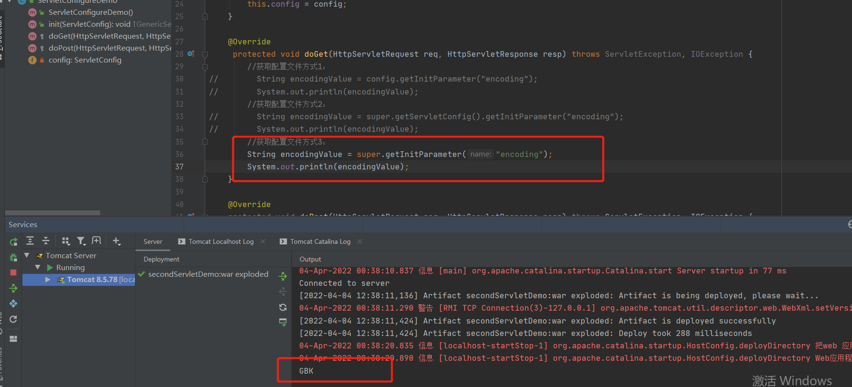Viewport: 852px width, 387px height.
Task: Select config: ServletConfig field in Structure
Action: click(85, 60)
